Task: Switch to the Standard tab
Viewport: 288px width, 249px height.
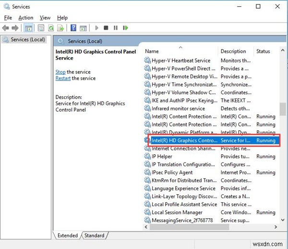Action: pyautogui.click(x=95, y=236)
